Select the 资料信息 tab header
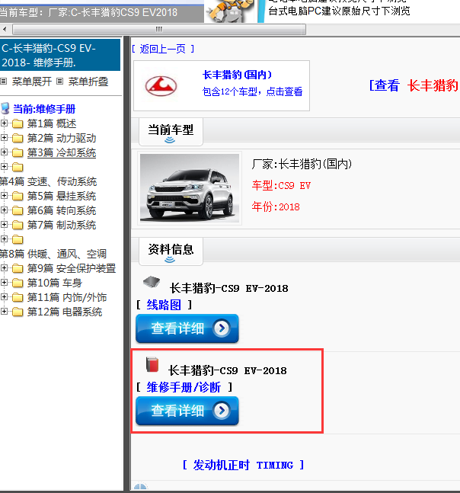 (x=171, y=251)
